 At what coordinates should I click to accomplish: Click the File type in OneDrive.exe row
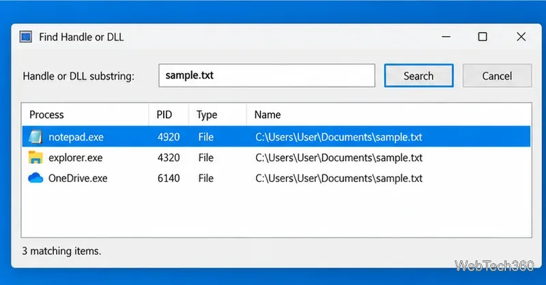tap(206, 178)
